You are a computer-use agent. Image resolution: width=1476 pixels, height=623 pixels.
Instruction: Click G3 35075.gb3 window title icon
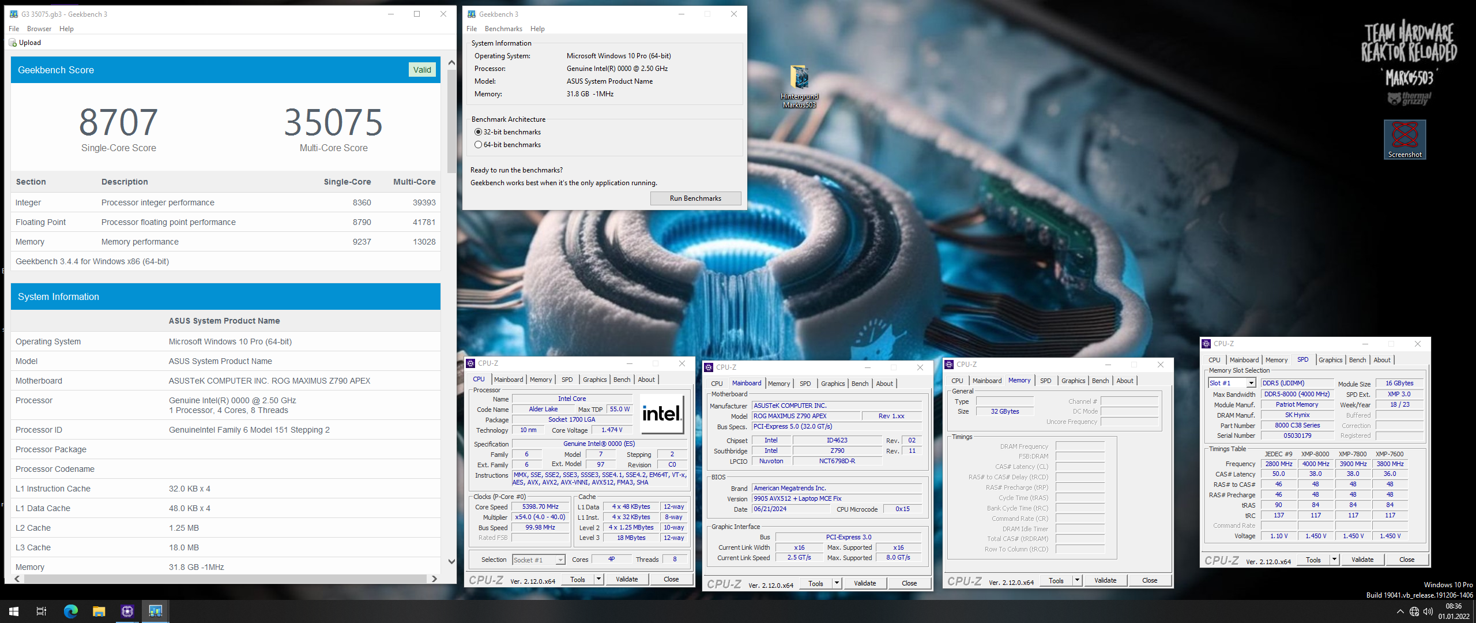pos(14,14)
